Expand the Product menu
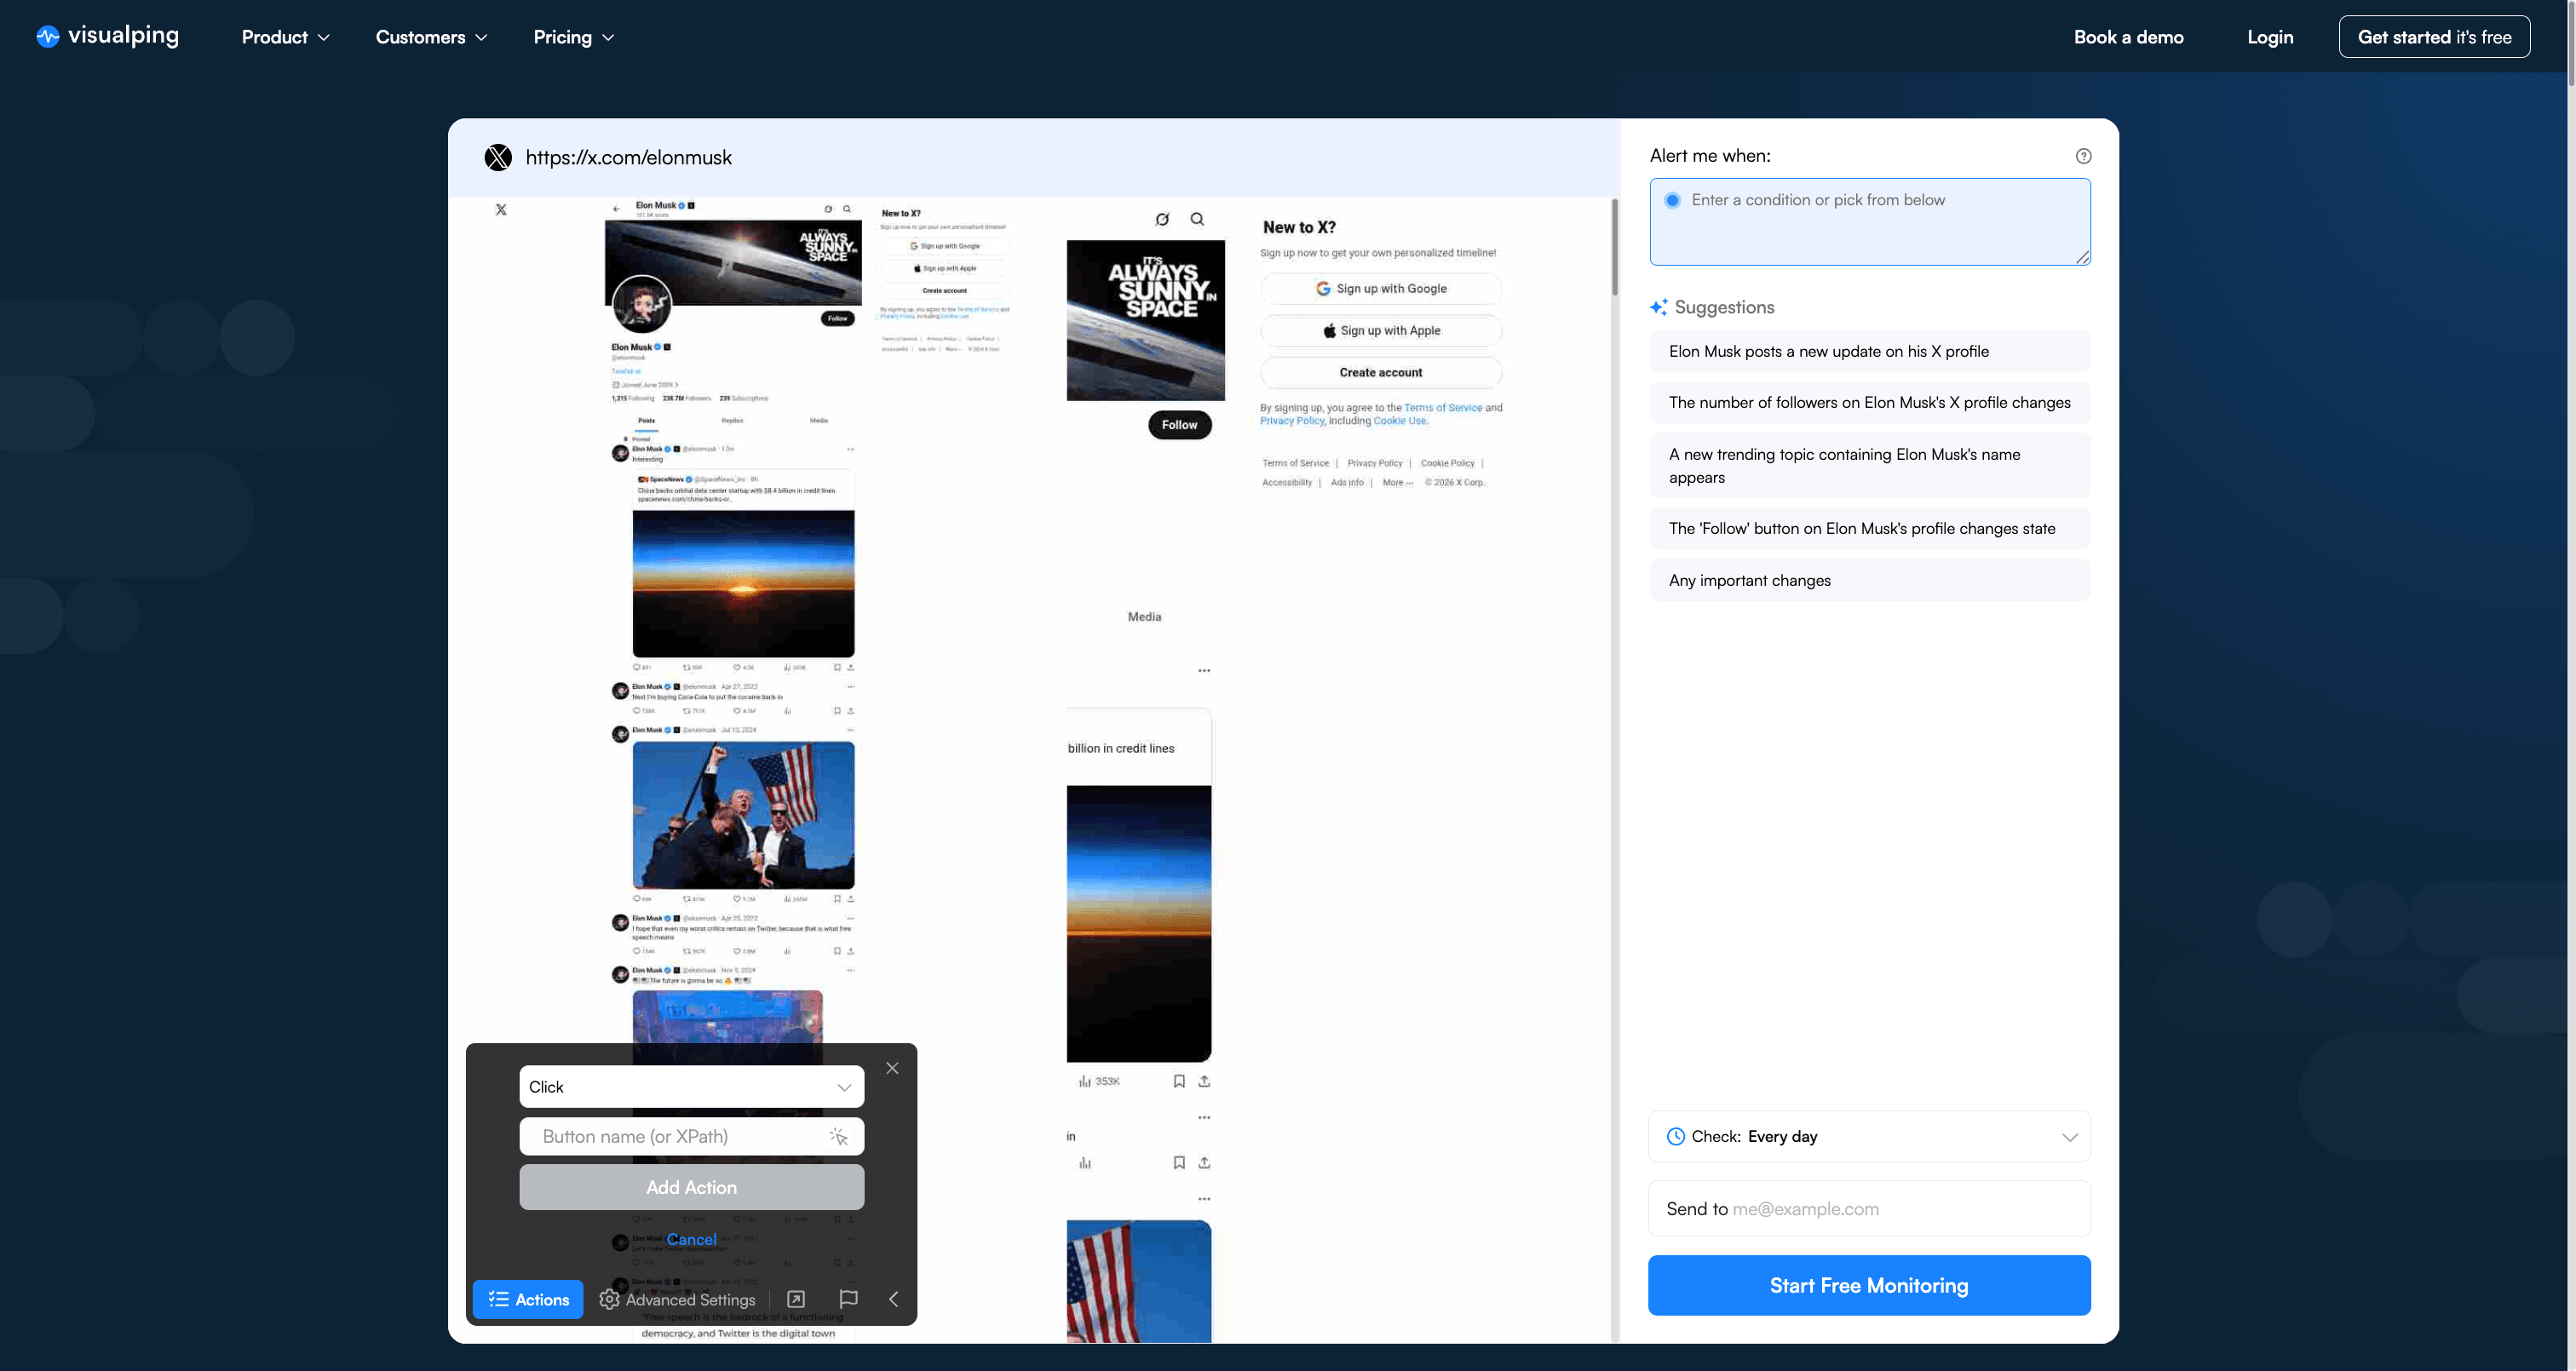 pos(285,37)
